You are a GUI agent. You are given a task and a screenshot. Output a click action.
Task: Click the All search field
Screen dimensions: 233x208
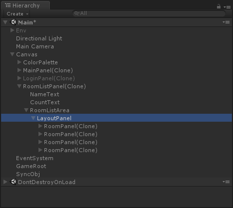pyautogui.click(x=149, y=13)
